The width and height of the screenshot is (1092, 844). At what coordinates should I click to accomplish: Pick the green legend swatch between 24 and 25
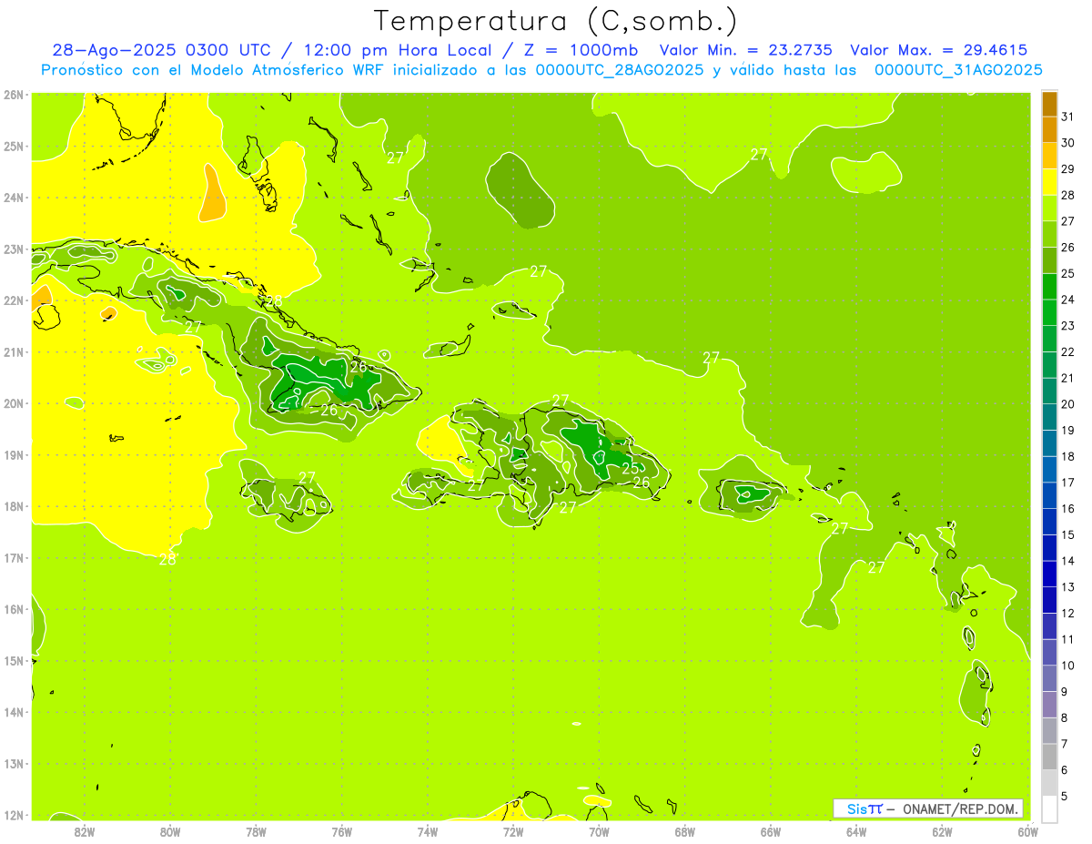pos(1049,287)
